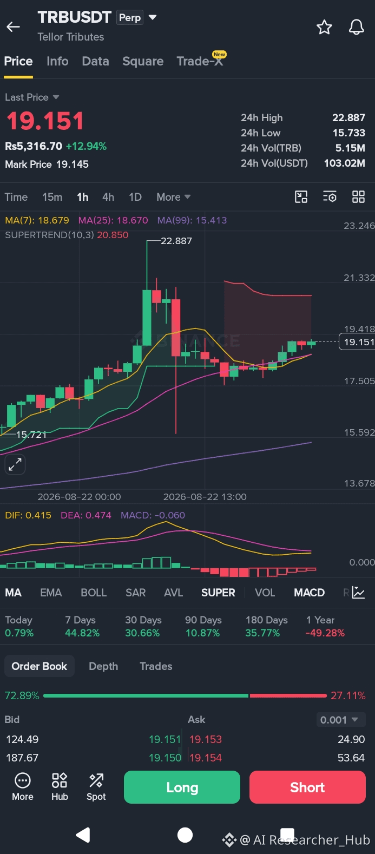This screenshot has height=854, width=375.
Task: Open the Trade-X tab
Action: [200, 61]
